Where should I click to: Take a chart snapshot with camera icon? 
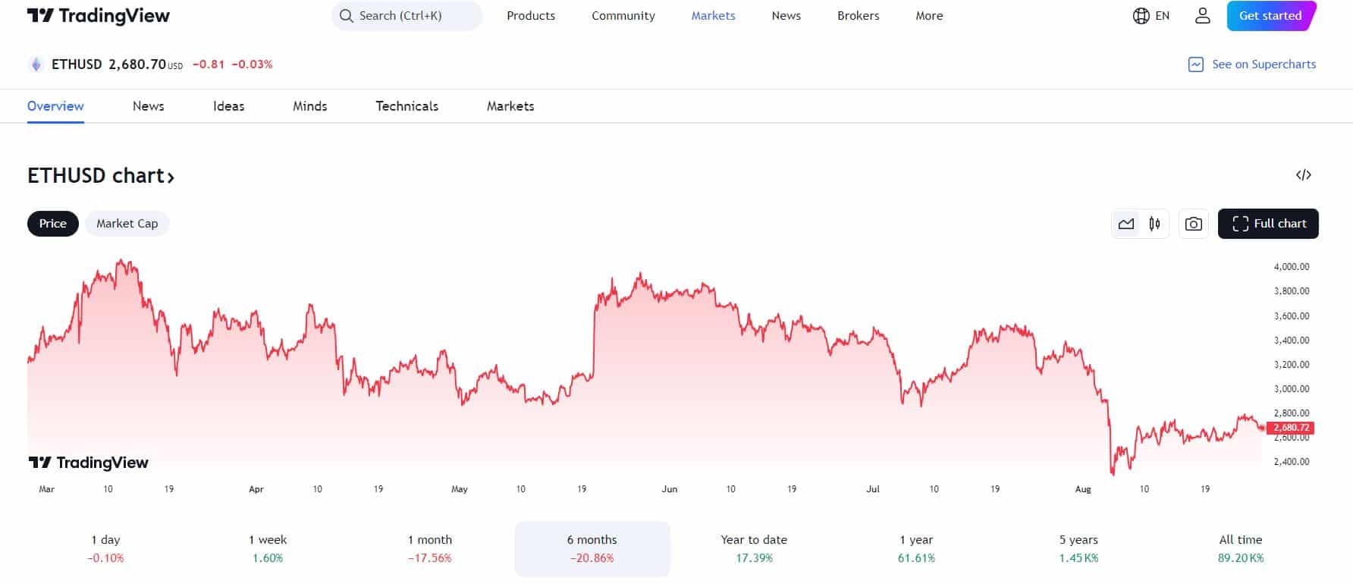1194,224
